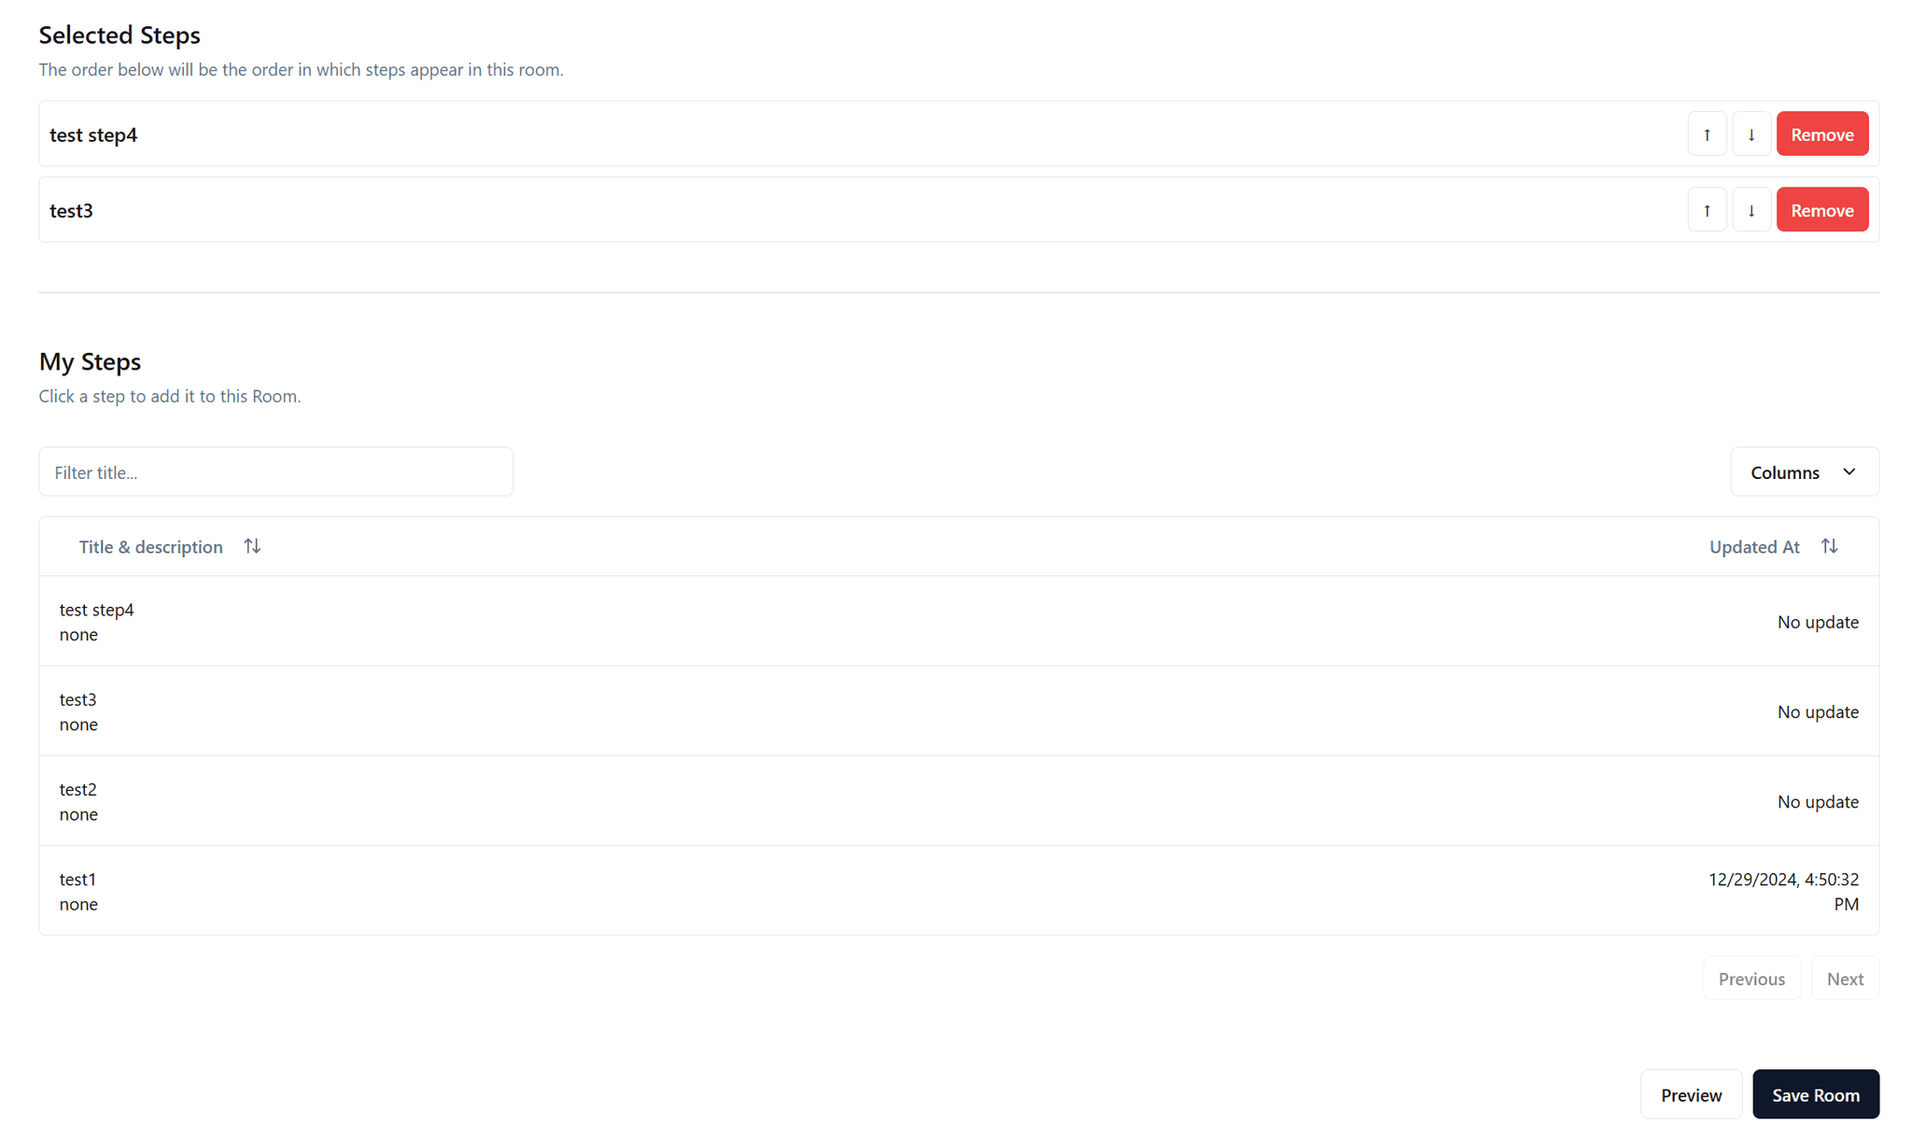This screenshot has height=1141, width=1912.
Task: Click the down arrow icon for test step4
Action: (1751, 134)
